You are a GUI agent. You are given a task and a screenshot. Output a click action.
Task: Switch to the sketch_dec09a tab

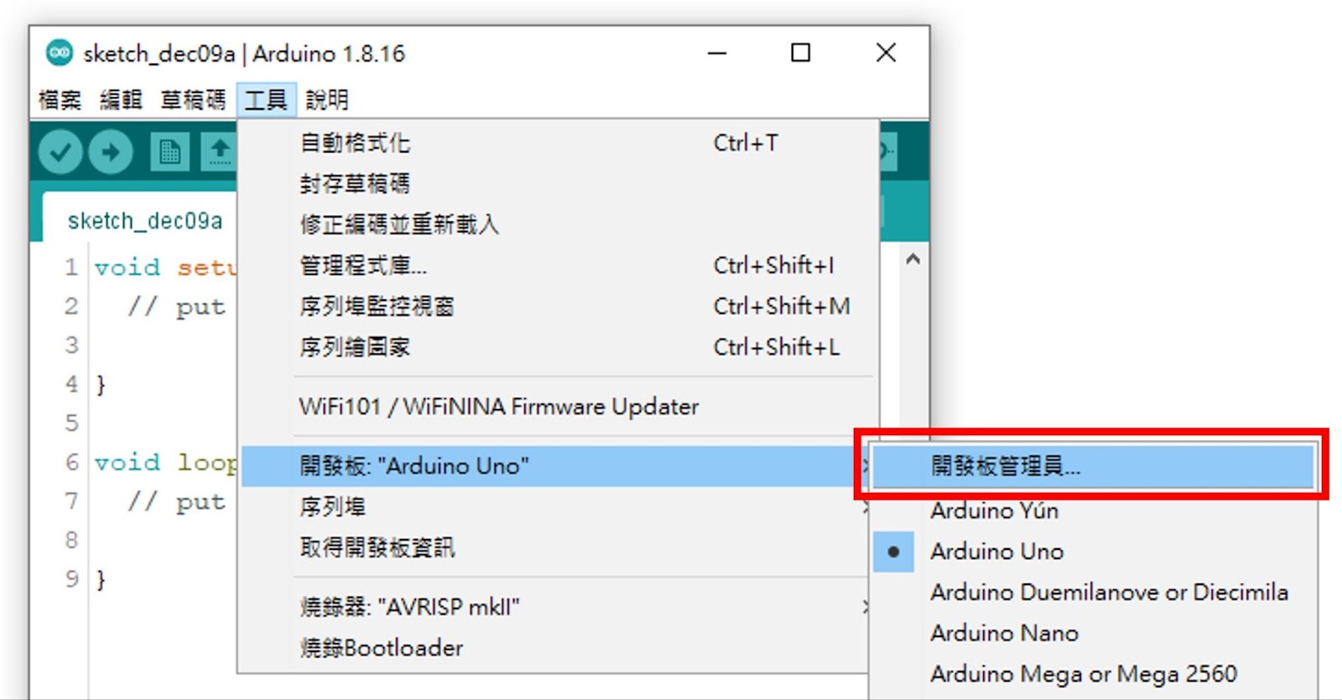click(145, 220)
